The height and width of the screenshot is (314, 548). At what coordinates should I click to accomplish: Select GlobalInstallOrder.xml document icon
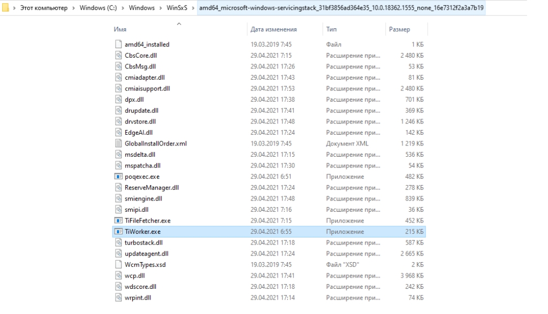pos(119,143)
